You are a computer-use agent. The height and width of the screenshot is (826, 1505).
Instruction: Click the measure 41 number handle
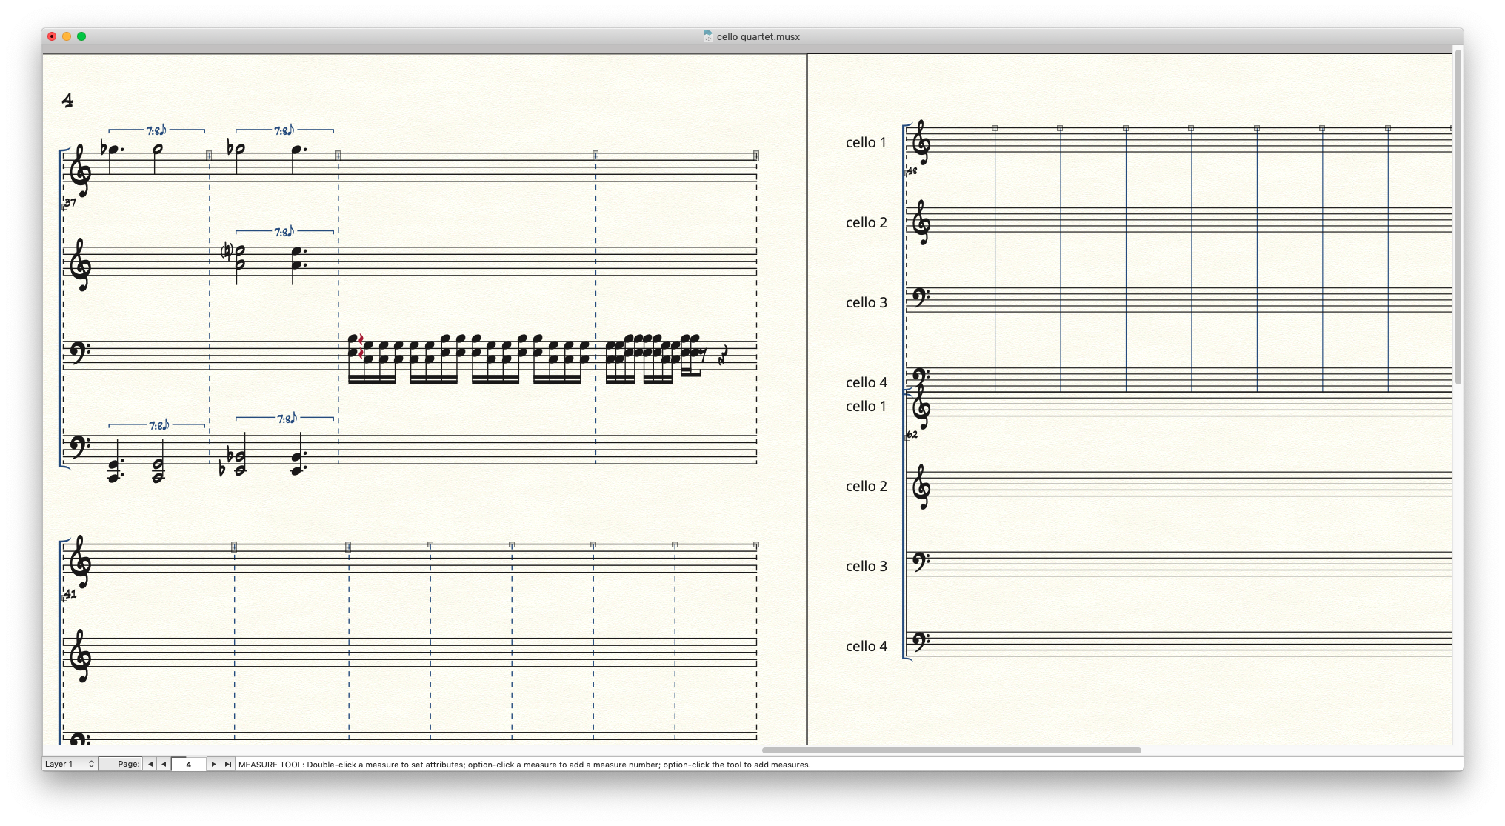[64, 598]
